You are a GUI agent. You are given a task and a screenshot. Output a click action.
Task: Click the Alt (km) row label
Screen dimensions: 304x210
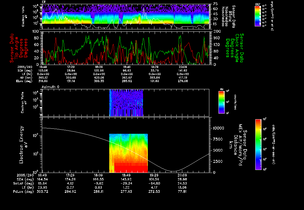(x=26, y=78)
